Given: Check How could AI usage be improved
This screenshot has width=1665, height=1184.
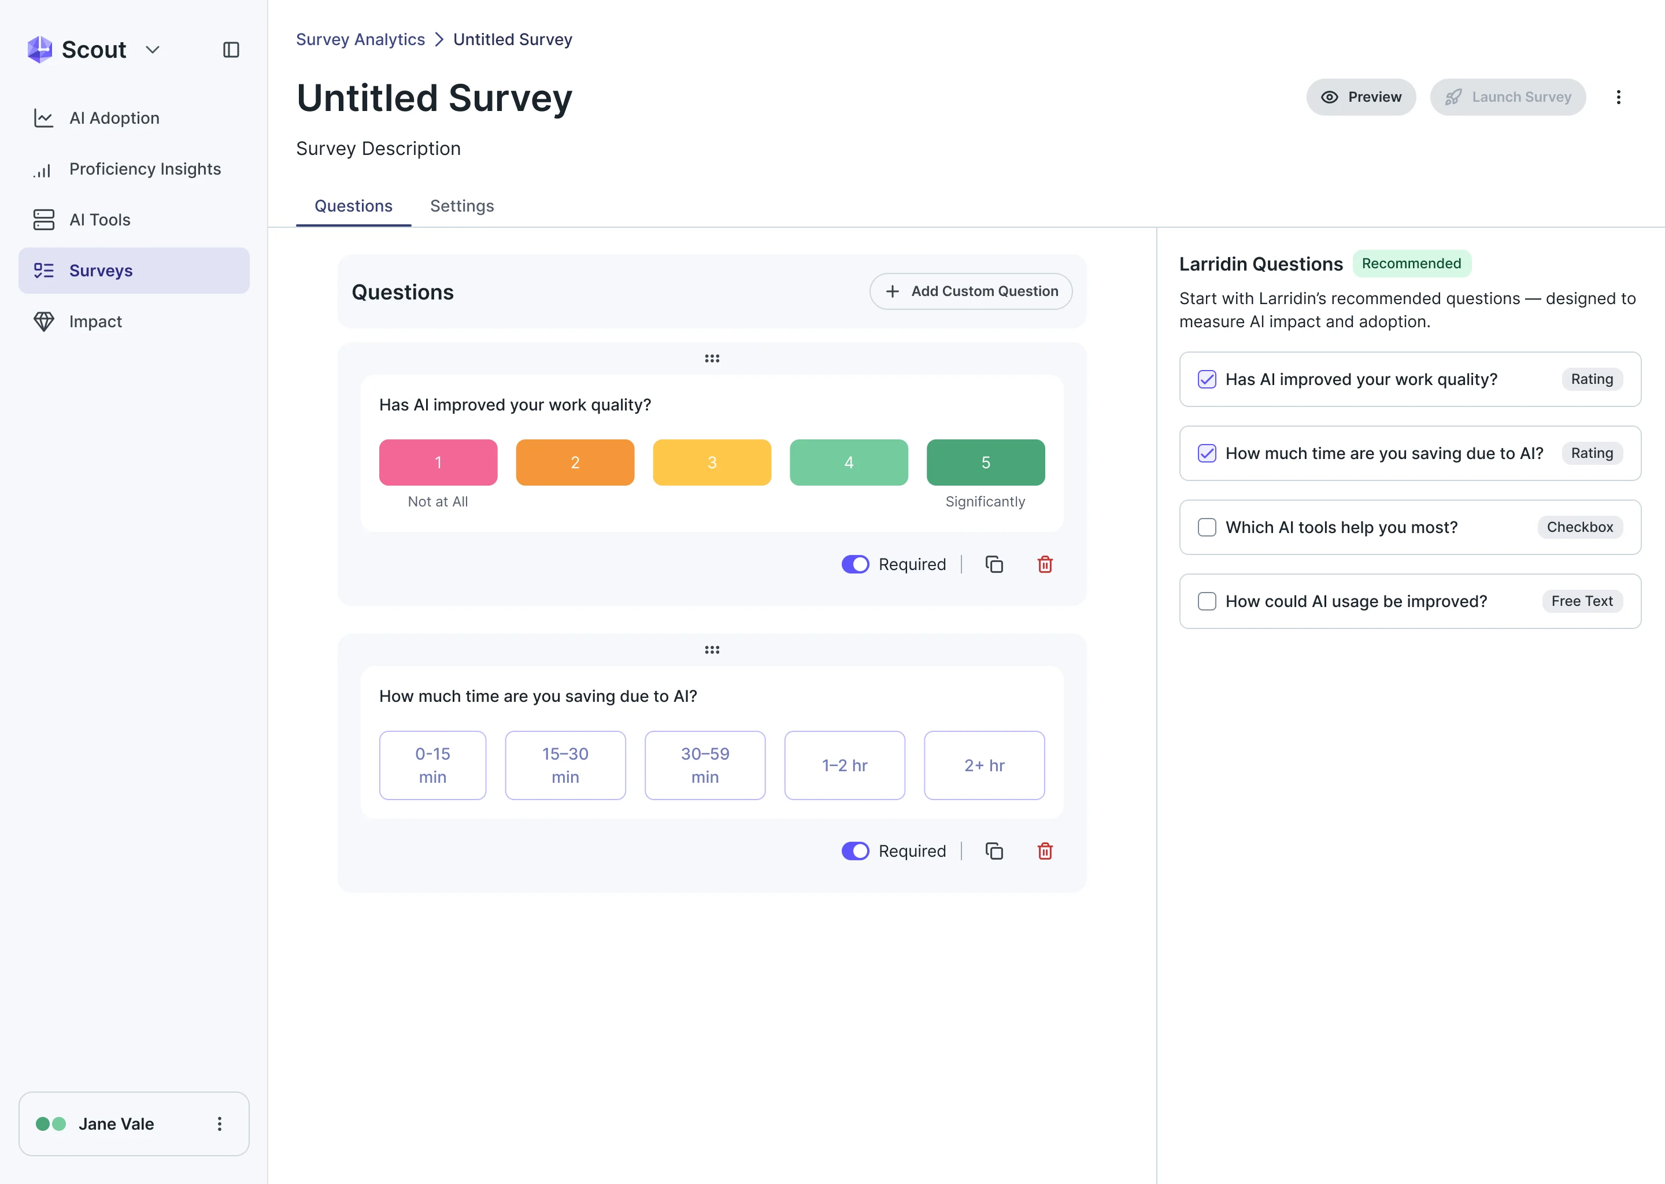Looking at the screenshot, I should pos(1207,601).
